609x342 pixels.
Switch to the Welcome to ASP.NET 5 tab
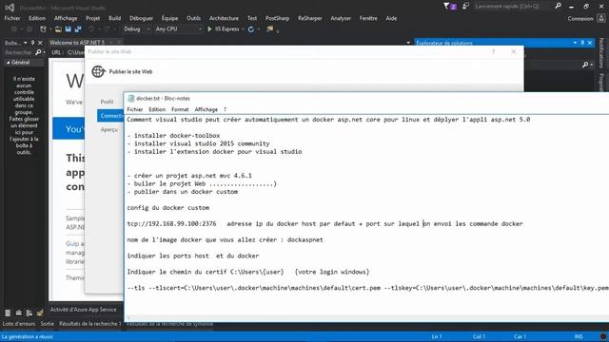tap(77, 43)
